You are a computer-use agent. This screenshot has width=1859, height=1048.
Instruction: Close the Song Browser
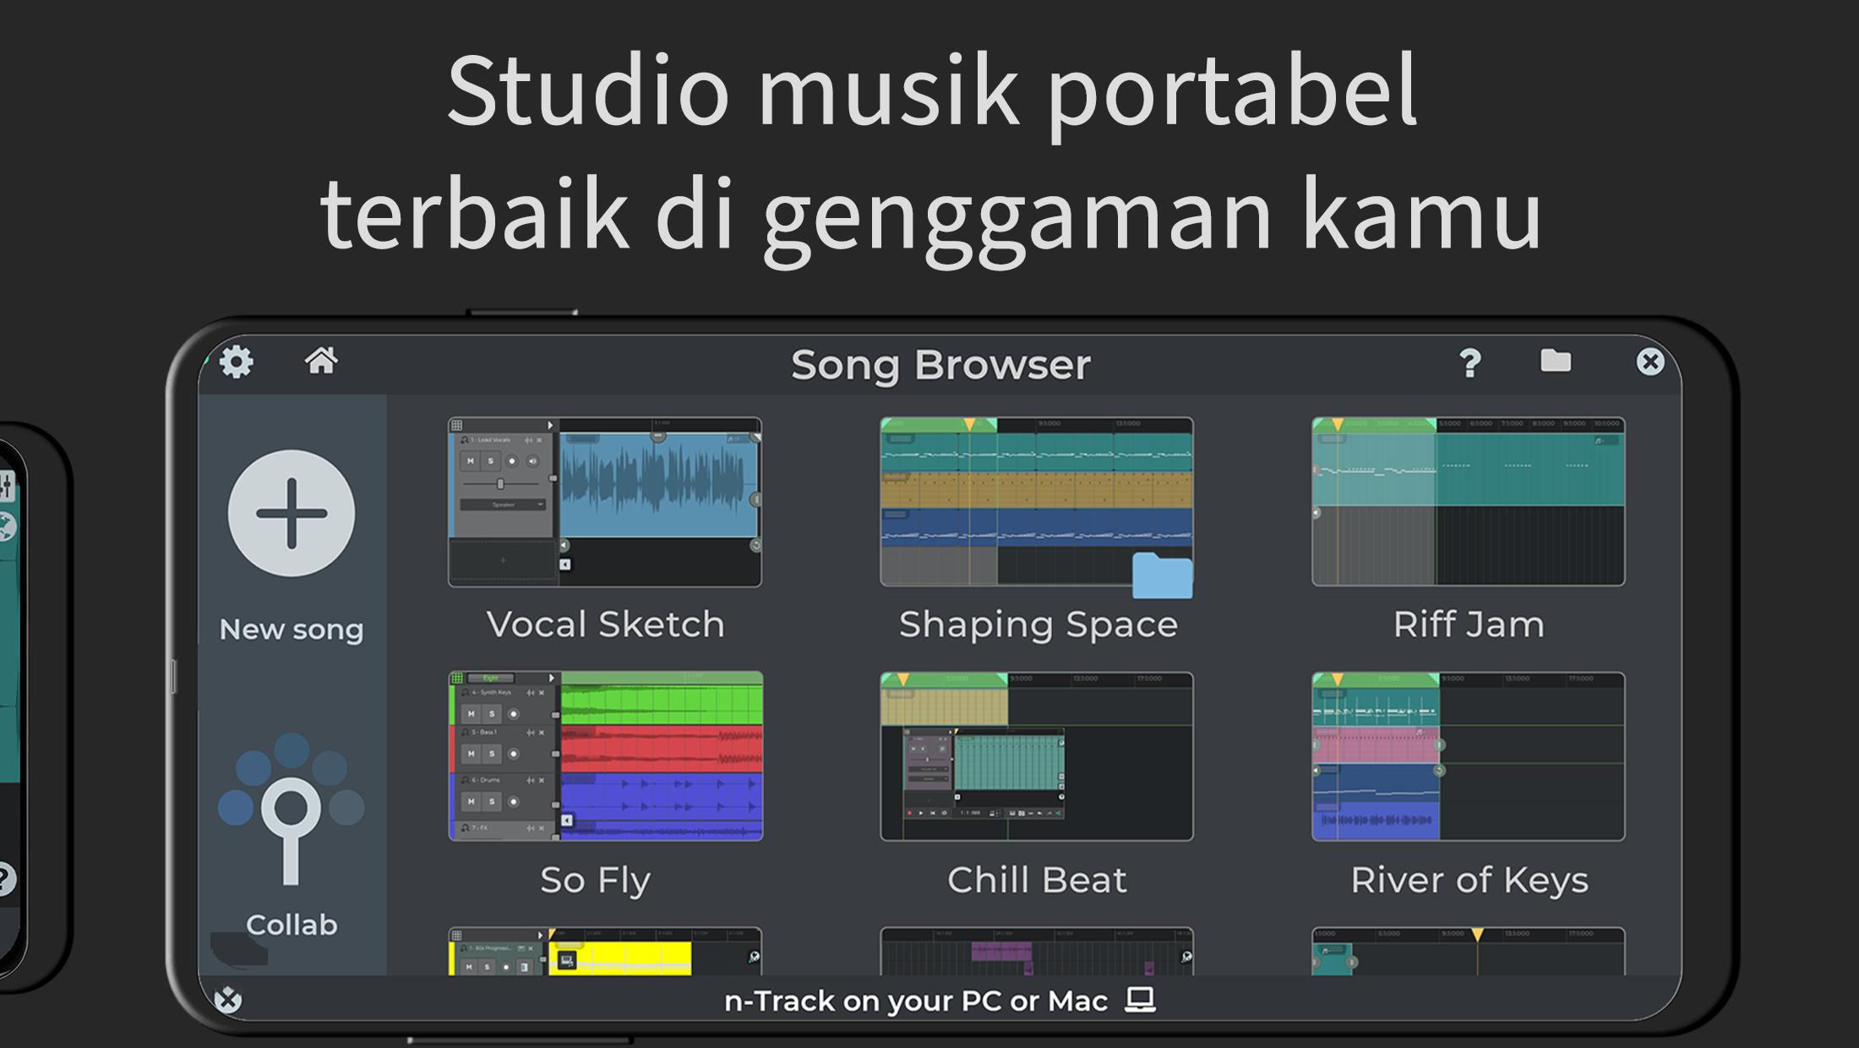click(1650, 362)
